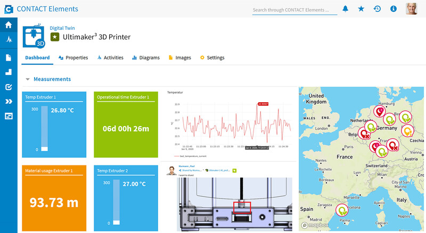426x233 pixels.
Task: Click the double-chevron sidebar icon
Action: (9, 101)
